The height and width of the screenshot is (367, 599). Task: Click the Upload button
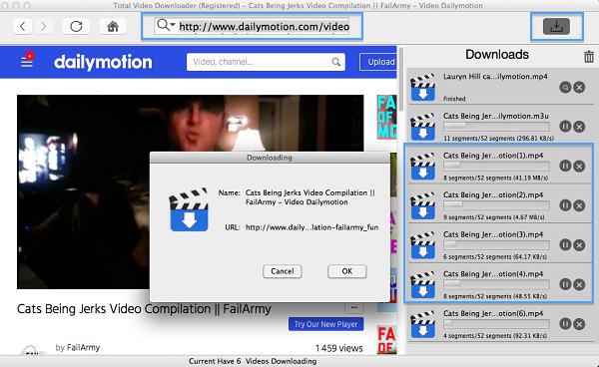(x=379, y=62)
